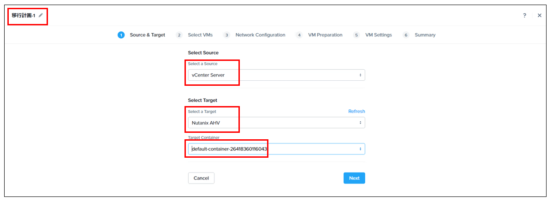
Task: Open the Select a Source dropdown
Action: pyautogui.click(x=277, y=75)
